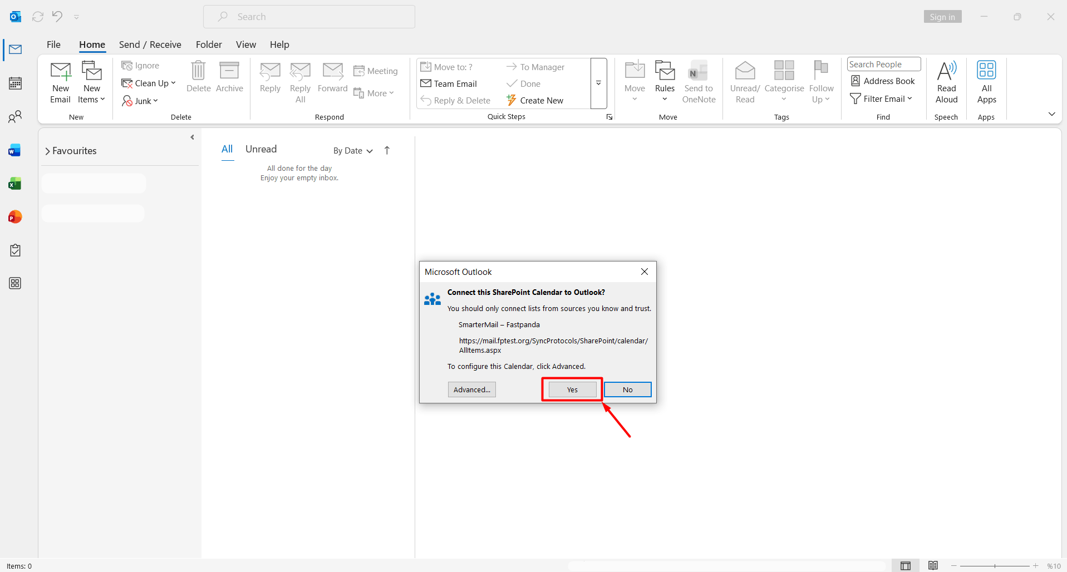Click the Reply icon
This screenshot has width=1067, height=572.
tap(270, 77)
